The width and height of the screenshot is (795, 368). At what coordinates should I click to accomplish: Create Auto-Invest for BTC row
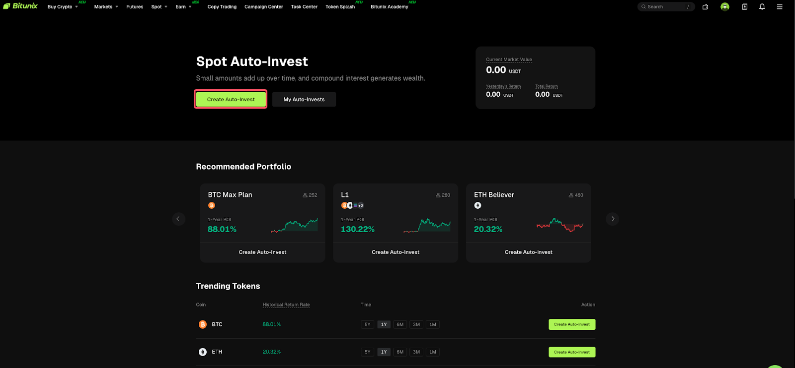point(572,324)
